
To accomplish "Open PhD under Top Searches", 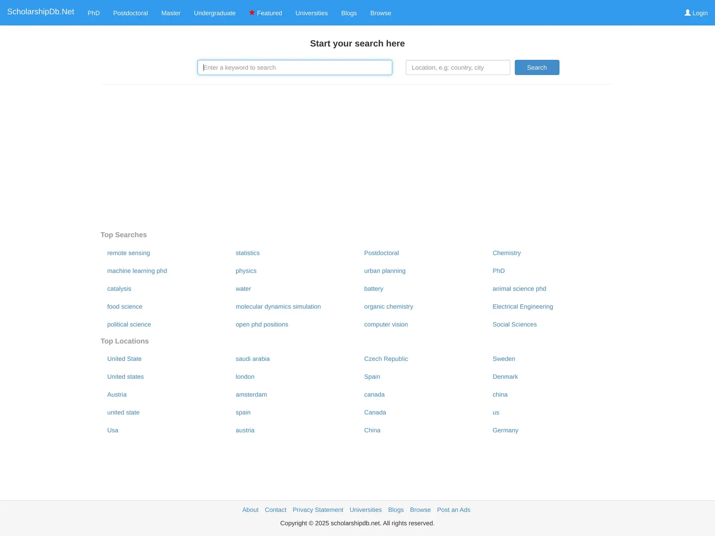I will 499,271.
